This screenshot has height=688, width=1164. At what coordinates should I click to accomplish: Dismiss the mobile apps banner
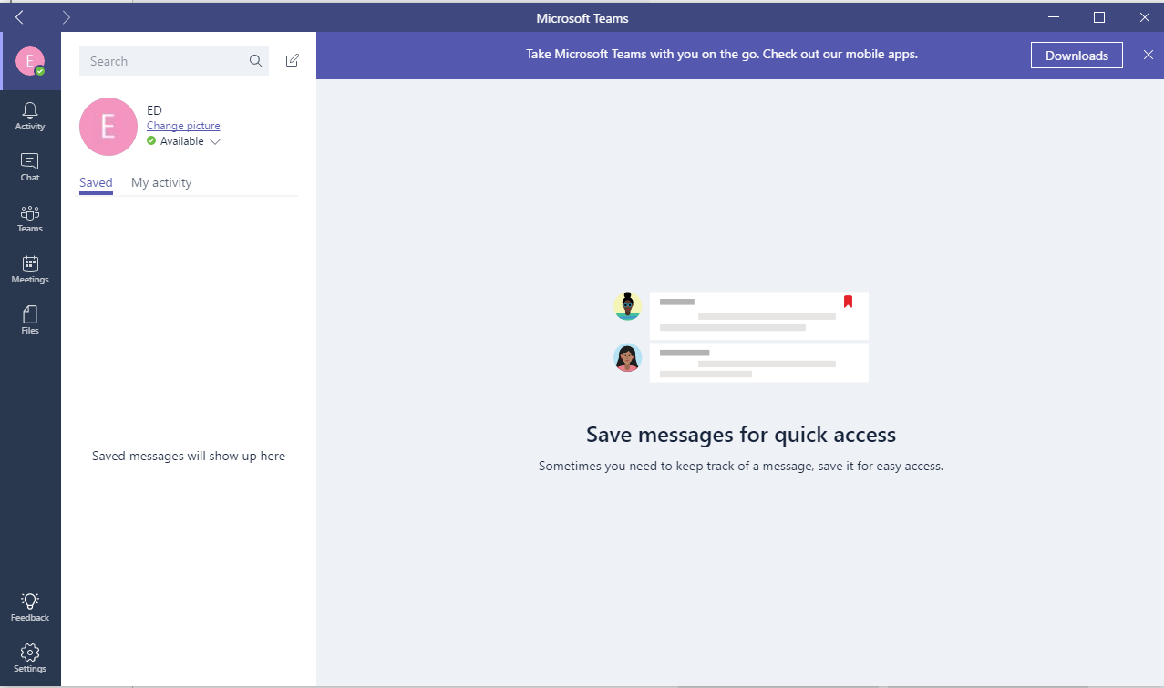(x=1148, y=55)
